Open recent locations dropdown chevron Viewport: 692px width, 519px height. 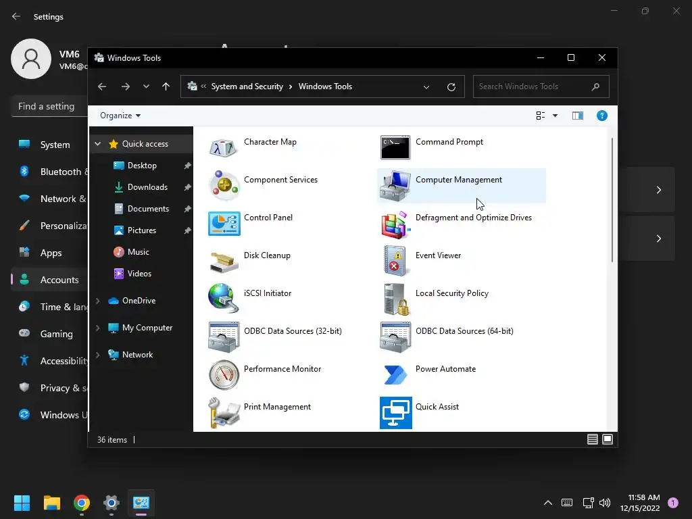point(146,86)
